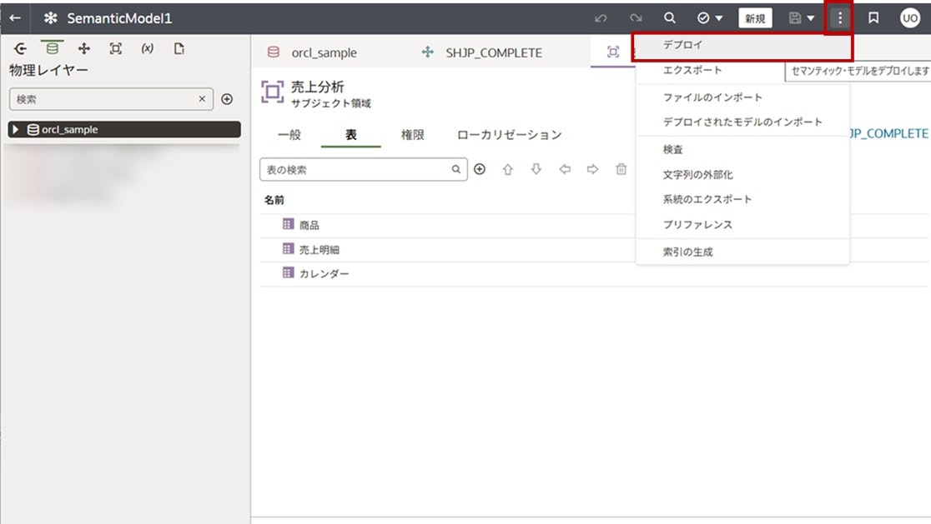Click the 売上分析 subject area icon
This screenshot has height=524, width=931.
click(x=273, y=92)
